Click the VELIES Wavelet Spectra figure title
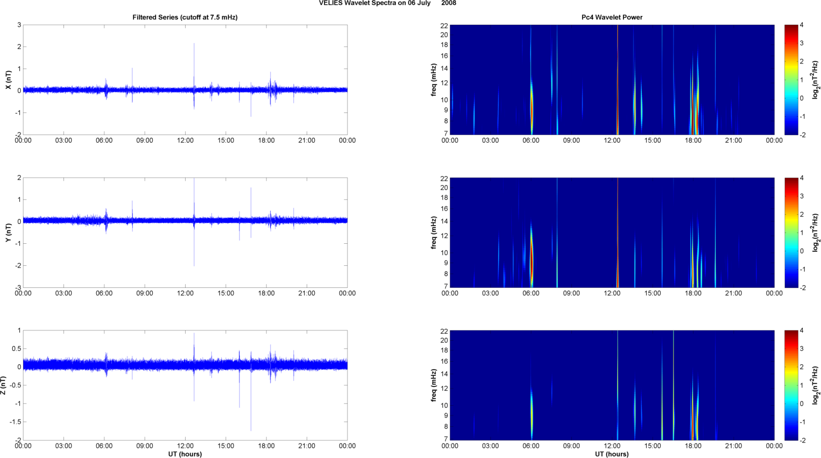 [387, 3]
